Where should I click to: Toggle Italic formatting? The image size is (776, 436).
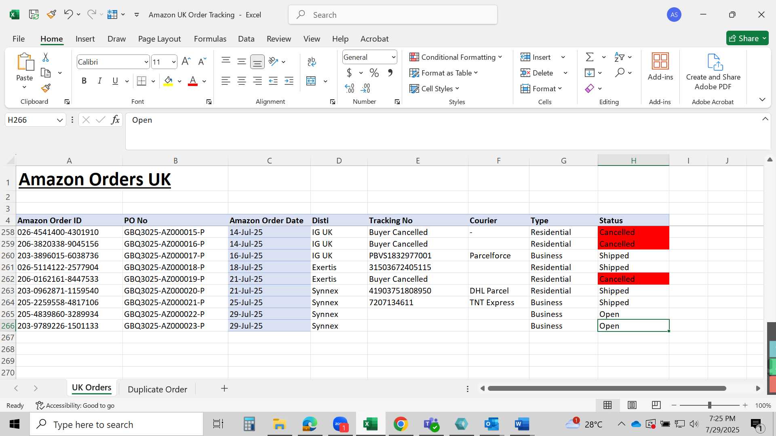(x=99, y=81)
